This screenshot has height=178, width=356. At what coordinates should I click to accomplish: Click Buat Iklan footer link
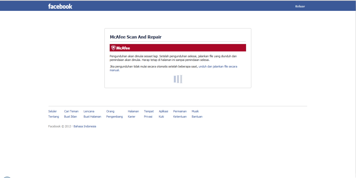[70, 117]
